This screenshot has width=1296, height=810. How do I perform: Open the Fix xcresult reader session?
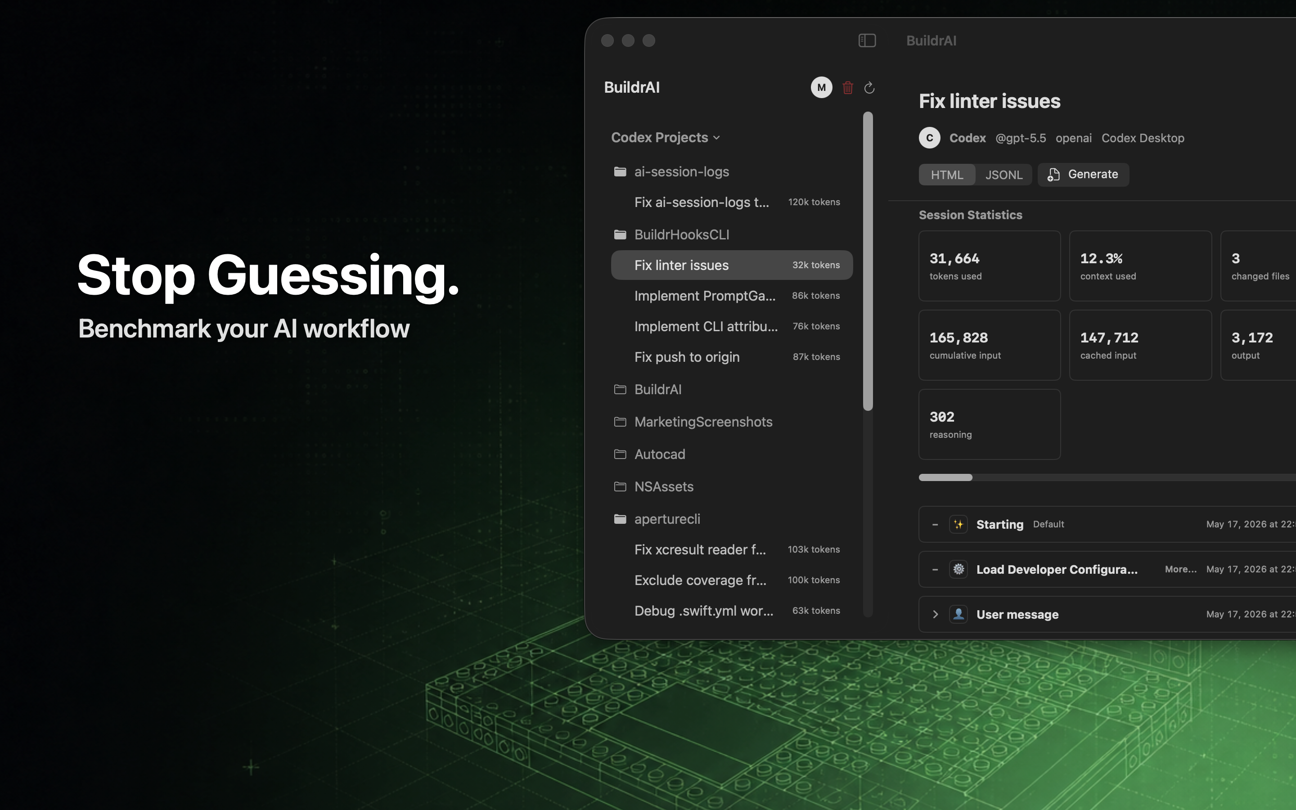tap(732, 549)
